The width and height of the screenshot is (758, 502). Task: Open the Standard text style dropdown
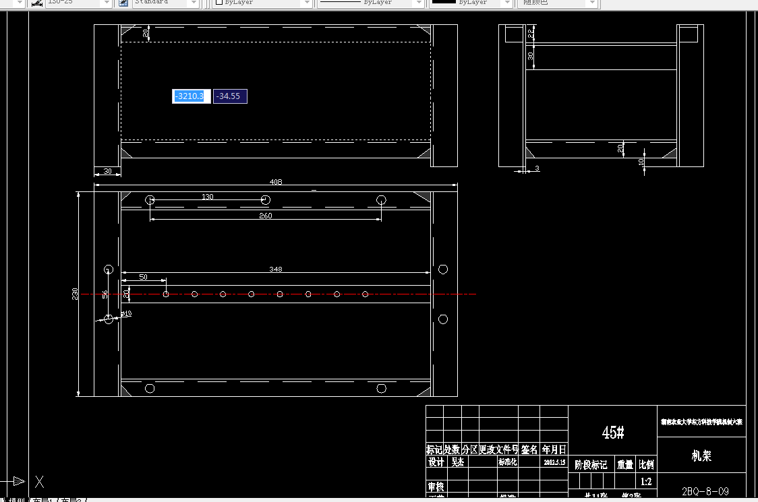(194, 3)
